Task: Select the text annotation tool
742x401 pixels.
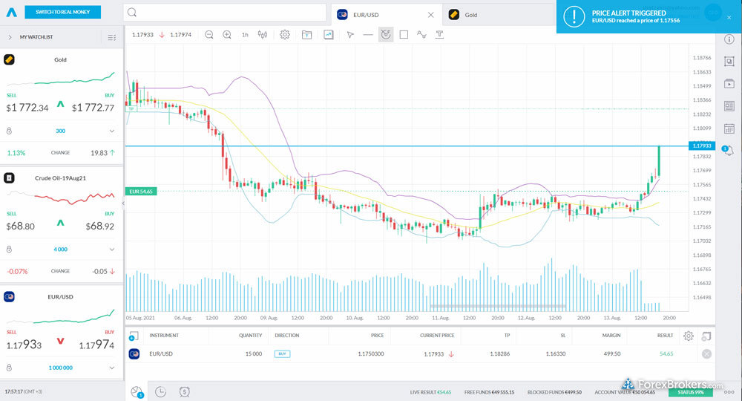Action: point(440,34)
